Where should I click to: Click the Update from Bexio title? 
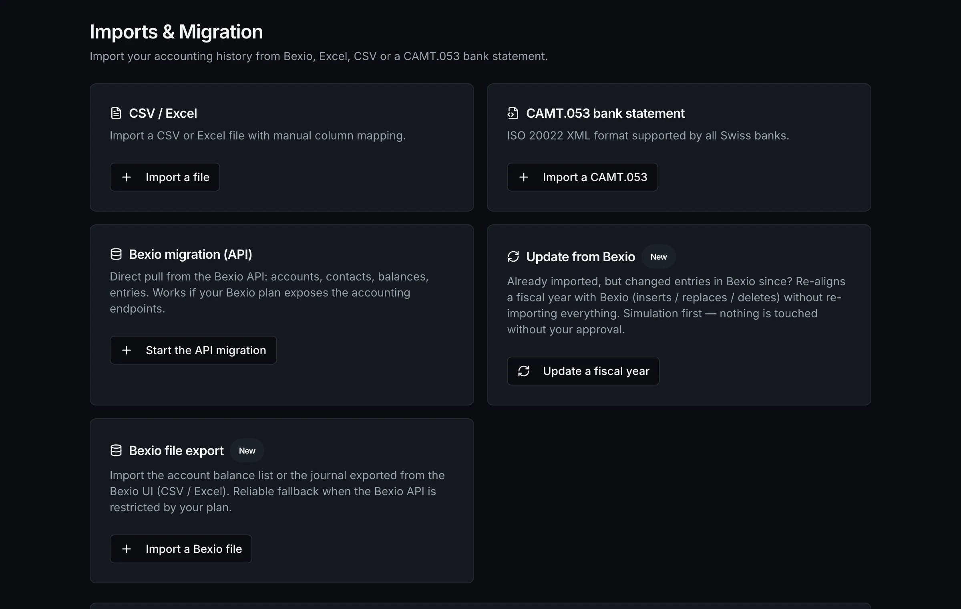581,257
